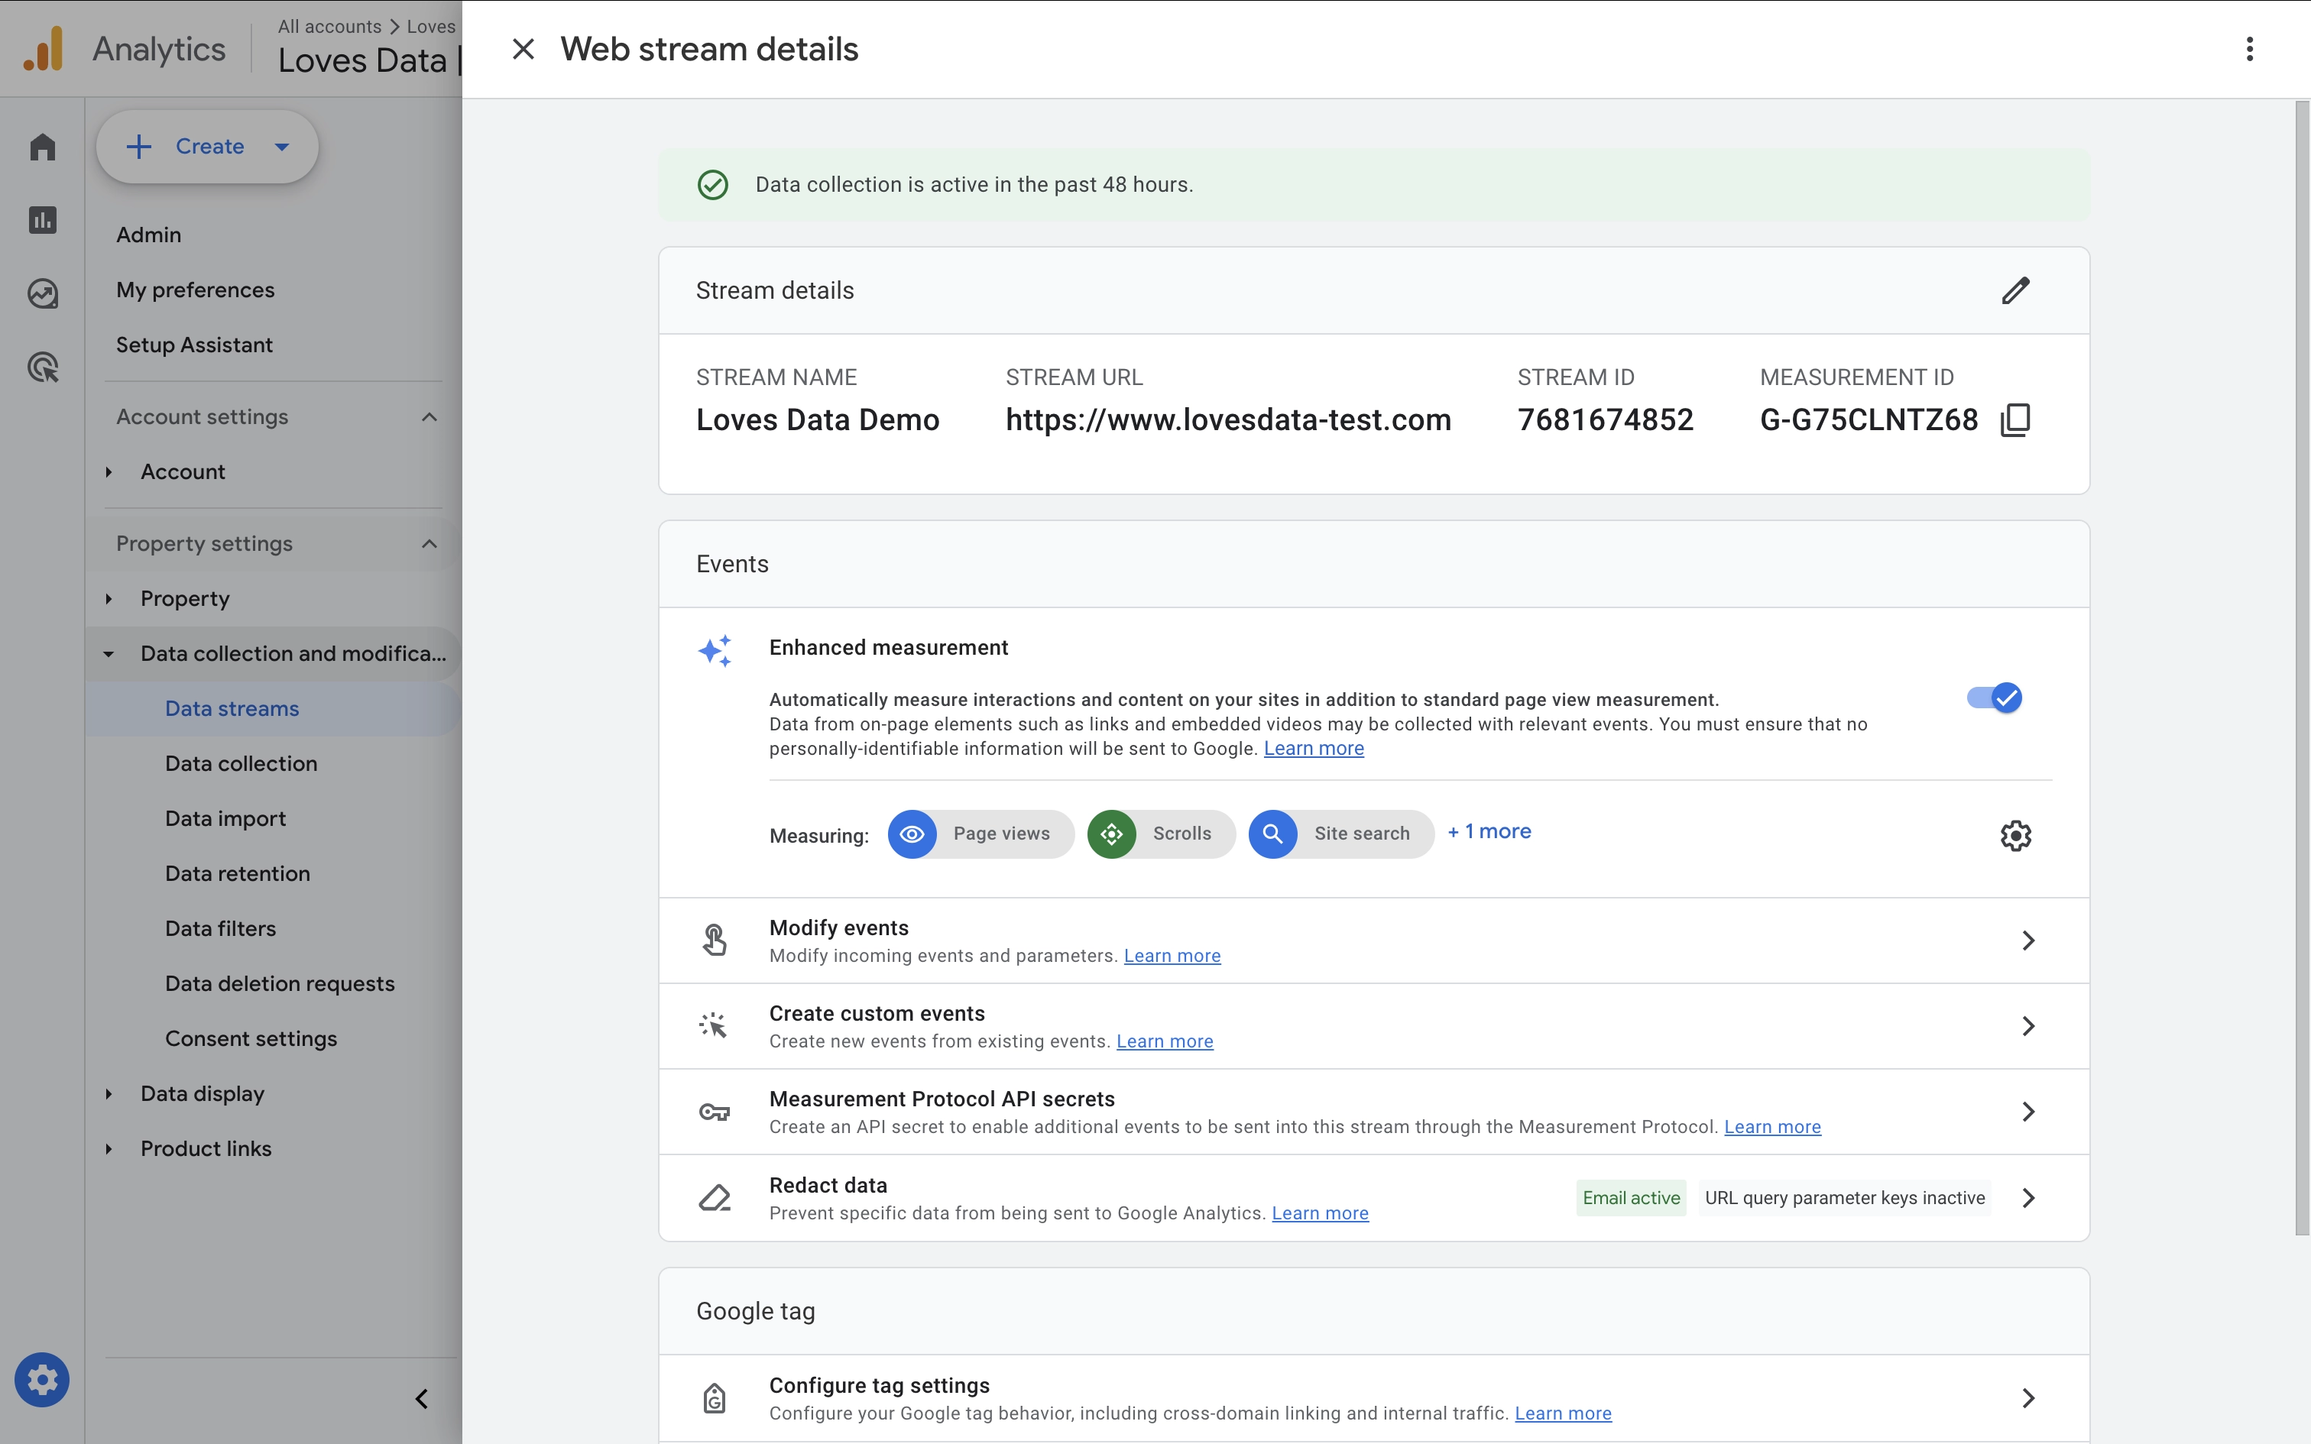Select Data retention menu item
This screenshot has width=2311, height=1444.
point(237,874)
